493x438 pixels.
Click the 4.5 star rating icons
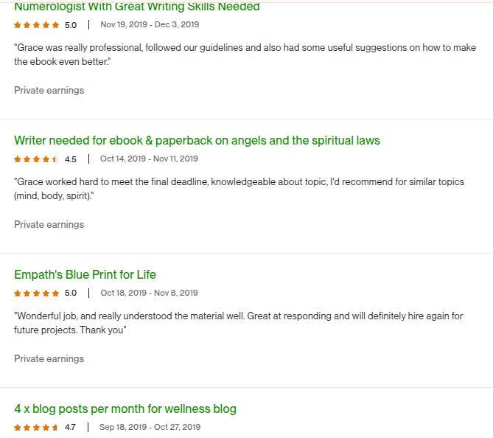(36, 159)
